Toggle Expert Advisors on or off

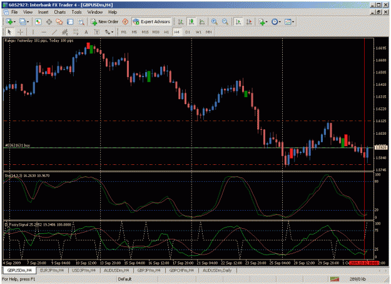[x=151, y=22]
